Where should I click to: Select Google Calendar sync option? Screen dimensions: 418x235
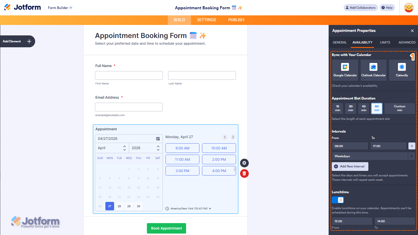tap(345, 70)
